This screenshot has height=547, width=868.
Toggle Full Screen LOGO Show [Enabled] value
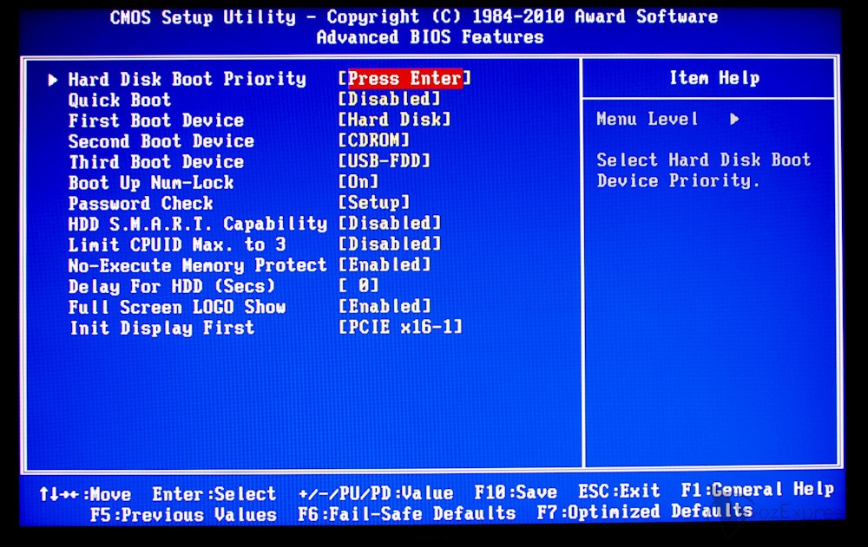385,306
